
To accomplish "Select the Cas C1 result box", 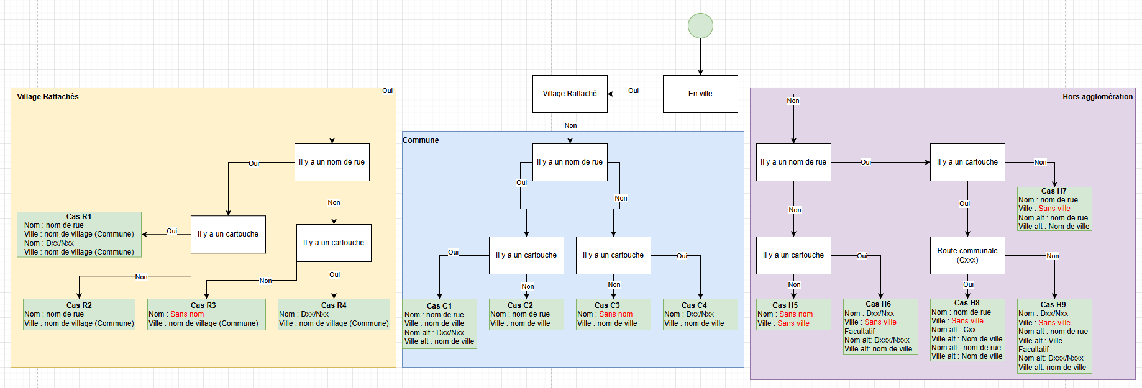I will (439, 323).
